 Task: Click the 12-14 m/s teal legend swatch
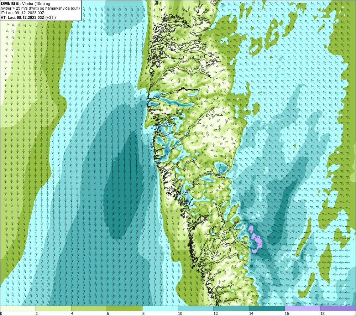[231, 308]
